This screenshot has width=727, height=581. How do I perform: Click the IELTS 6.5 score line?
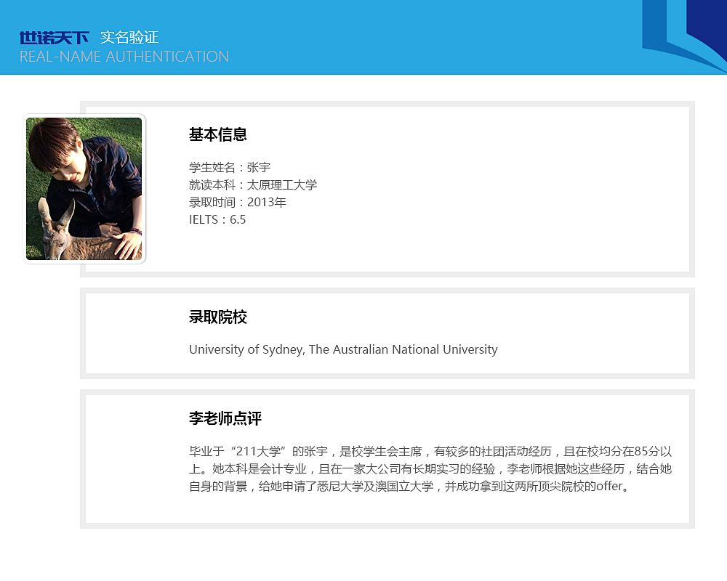217,219
